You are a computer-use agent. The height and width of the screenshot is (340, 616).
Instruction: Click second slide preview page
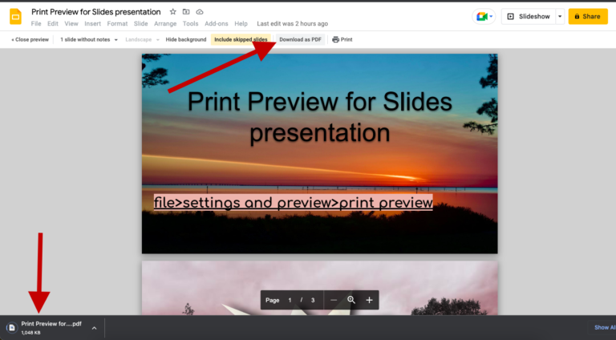click(319, 288)
